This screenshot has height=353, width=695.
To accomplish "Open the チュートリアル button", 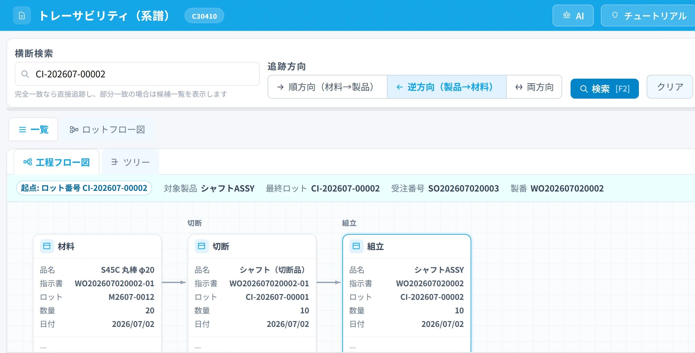I will (649, 15).
